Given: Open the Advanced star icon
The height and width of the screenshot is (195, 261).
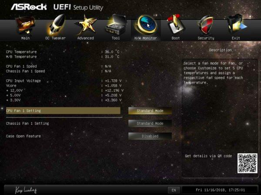Looking at the screenshot, I should [86, 25].
